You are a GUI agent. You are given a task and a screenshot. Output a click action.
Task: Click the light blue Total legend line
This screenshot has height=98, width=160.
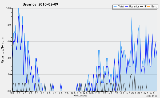pos(115,7)
